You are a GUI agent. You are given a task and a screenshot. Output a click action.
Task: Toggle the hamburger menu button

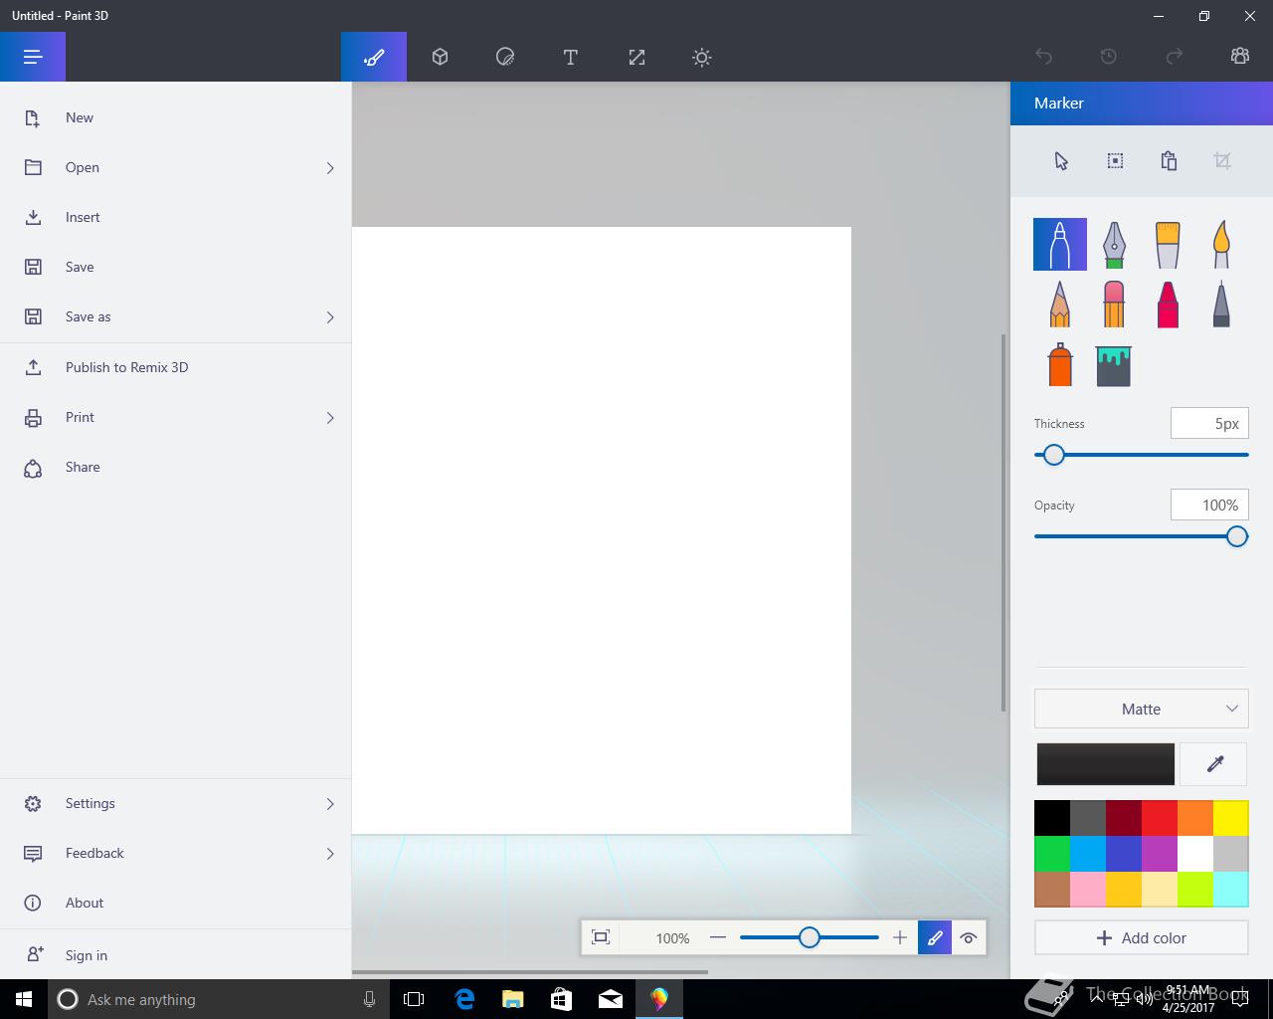(33, 58)
